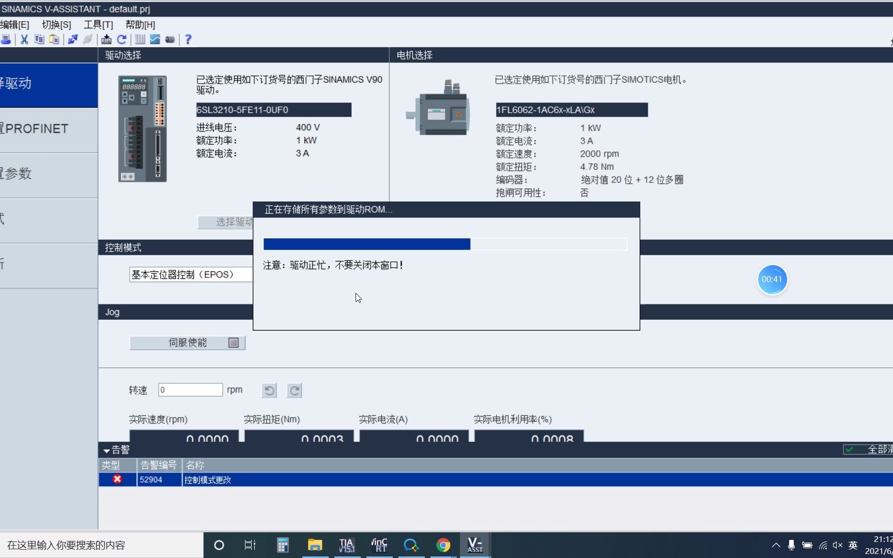The width and height of the screenshot is (893, 558).
Task: Open File Explorer from taskbar
Action: (315, 545)
